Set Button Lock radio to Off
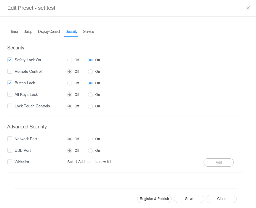The width and height of the screenshot is (256, 208). (x=70, y=83)
